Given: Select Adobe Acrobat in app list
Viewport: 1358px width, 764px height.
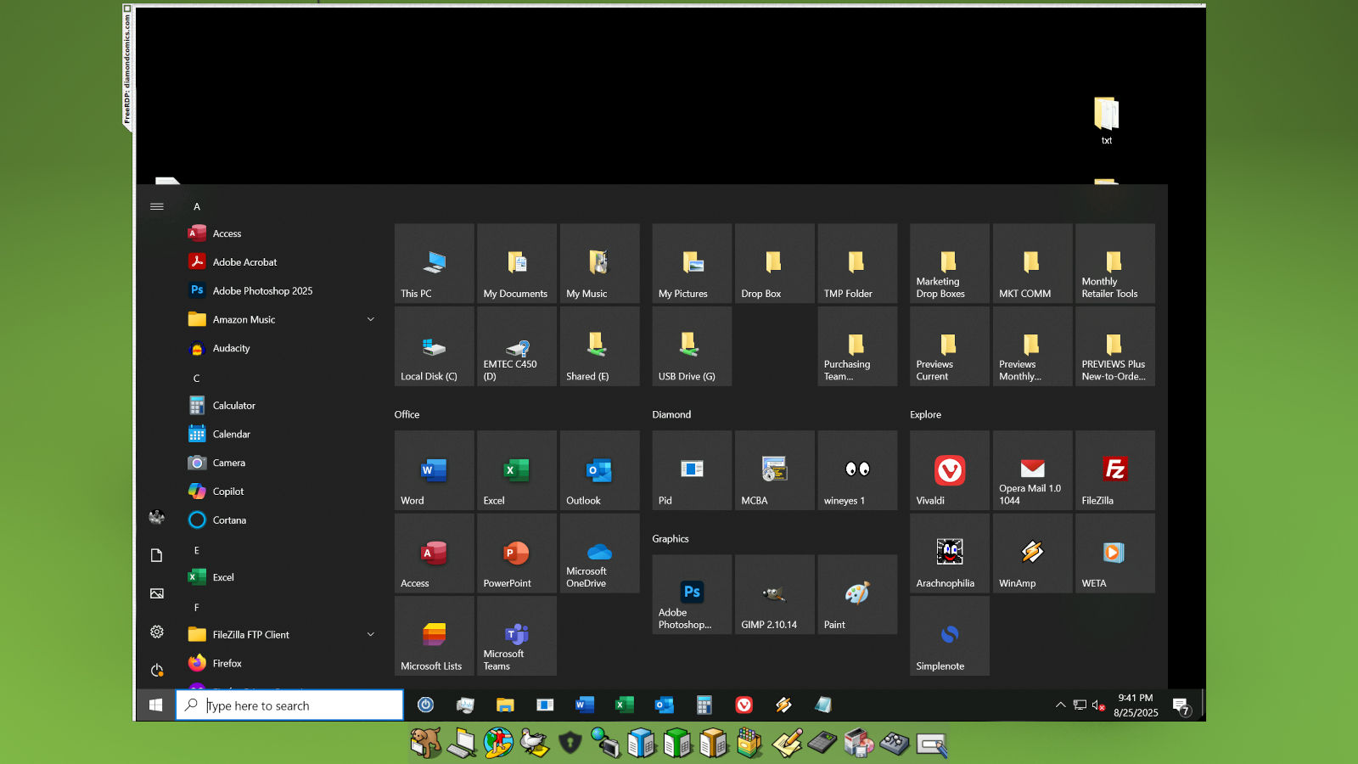Looking at the screenshot, I should point(244,262).
